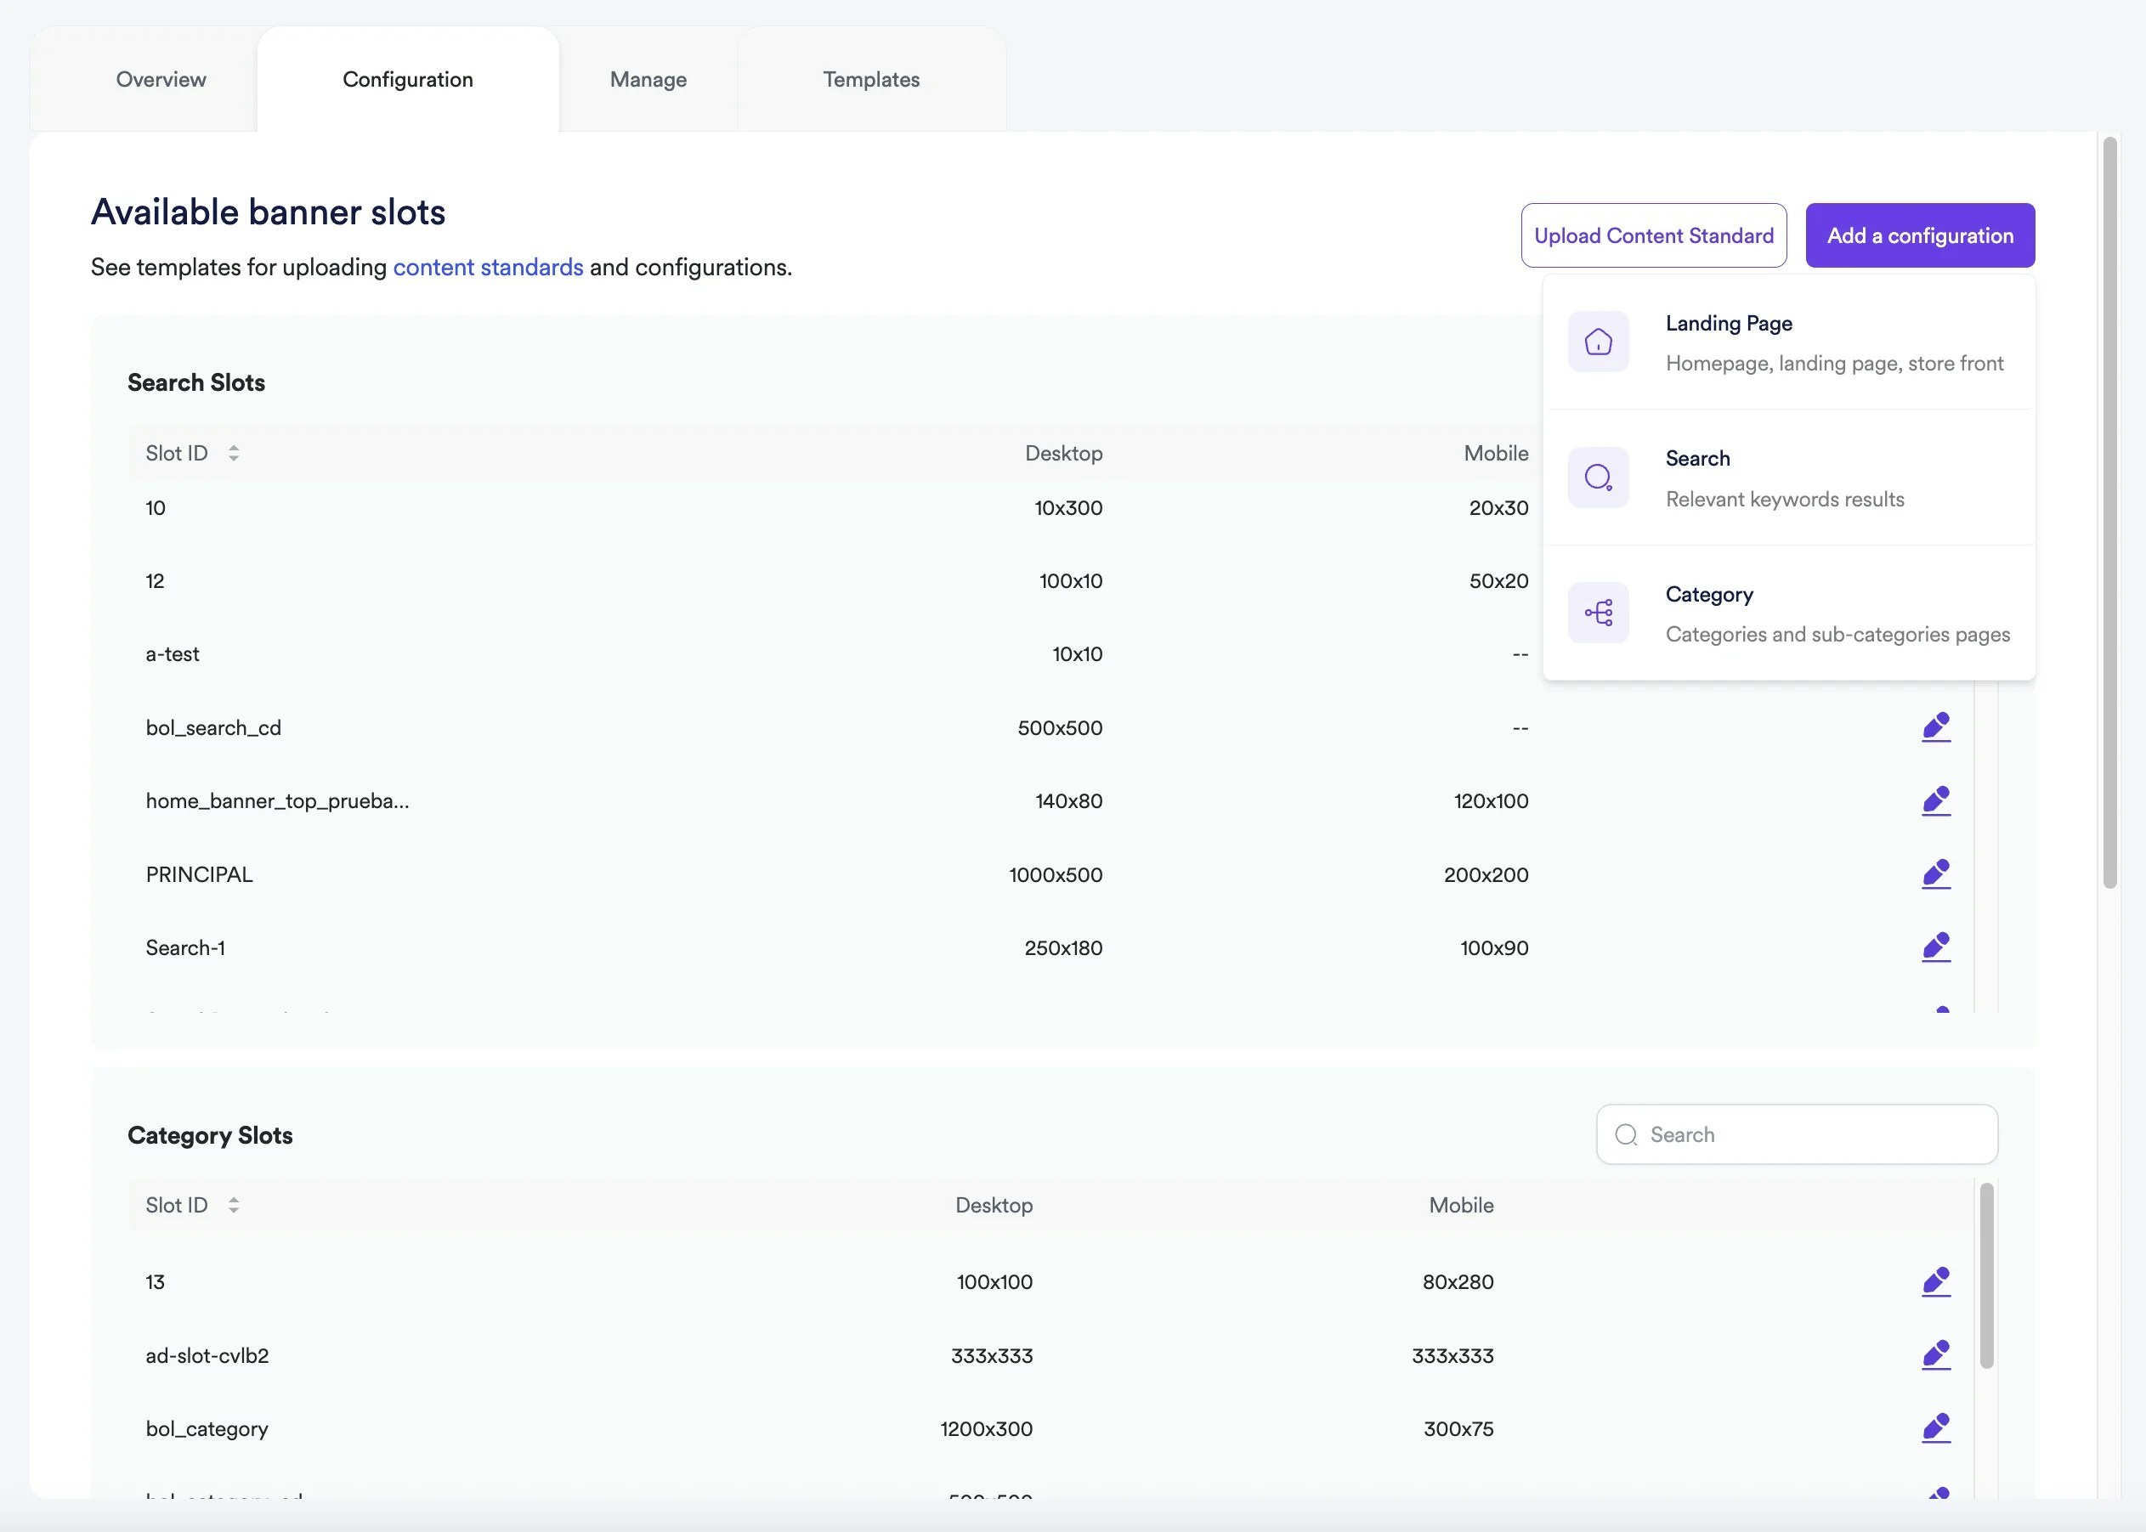Click the Category hierarchy icon in the menu
2146x1532 pixels.
[x=1598, y=611]
